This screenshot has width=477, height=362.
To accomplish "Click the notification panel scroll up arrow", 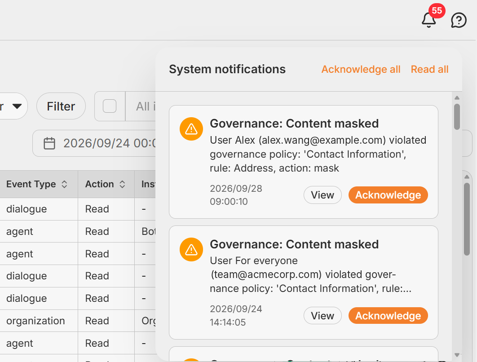I will [x=457, y=97].
